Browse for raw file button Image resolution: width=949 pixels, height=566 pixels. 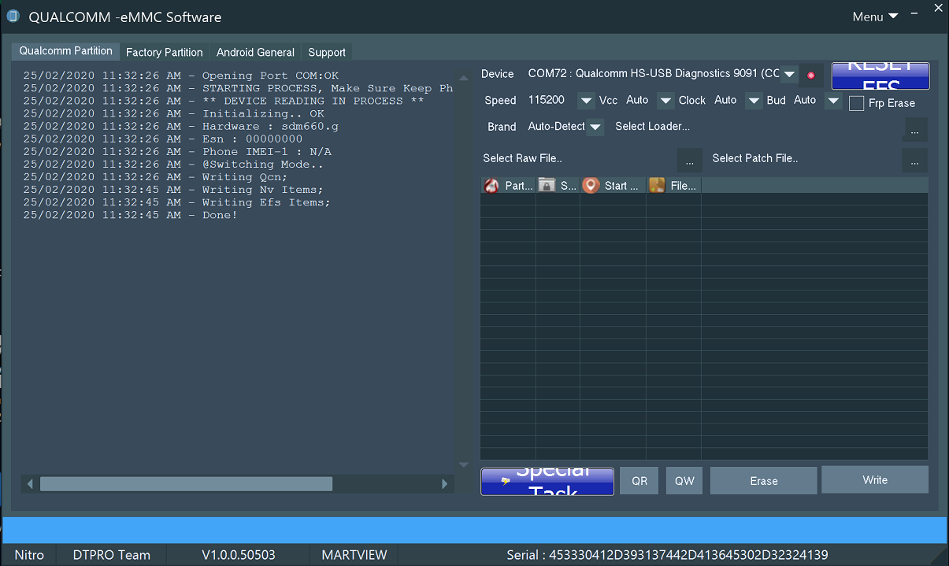[x=689, y=161]
